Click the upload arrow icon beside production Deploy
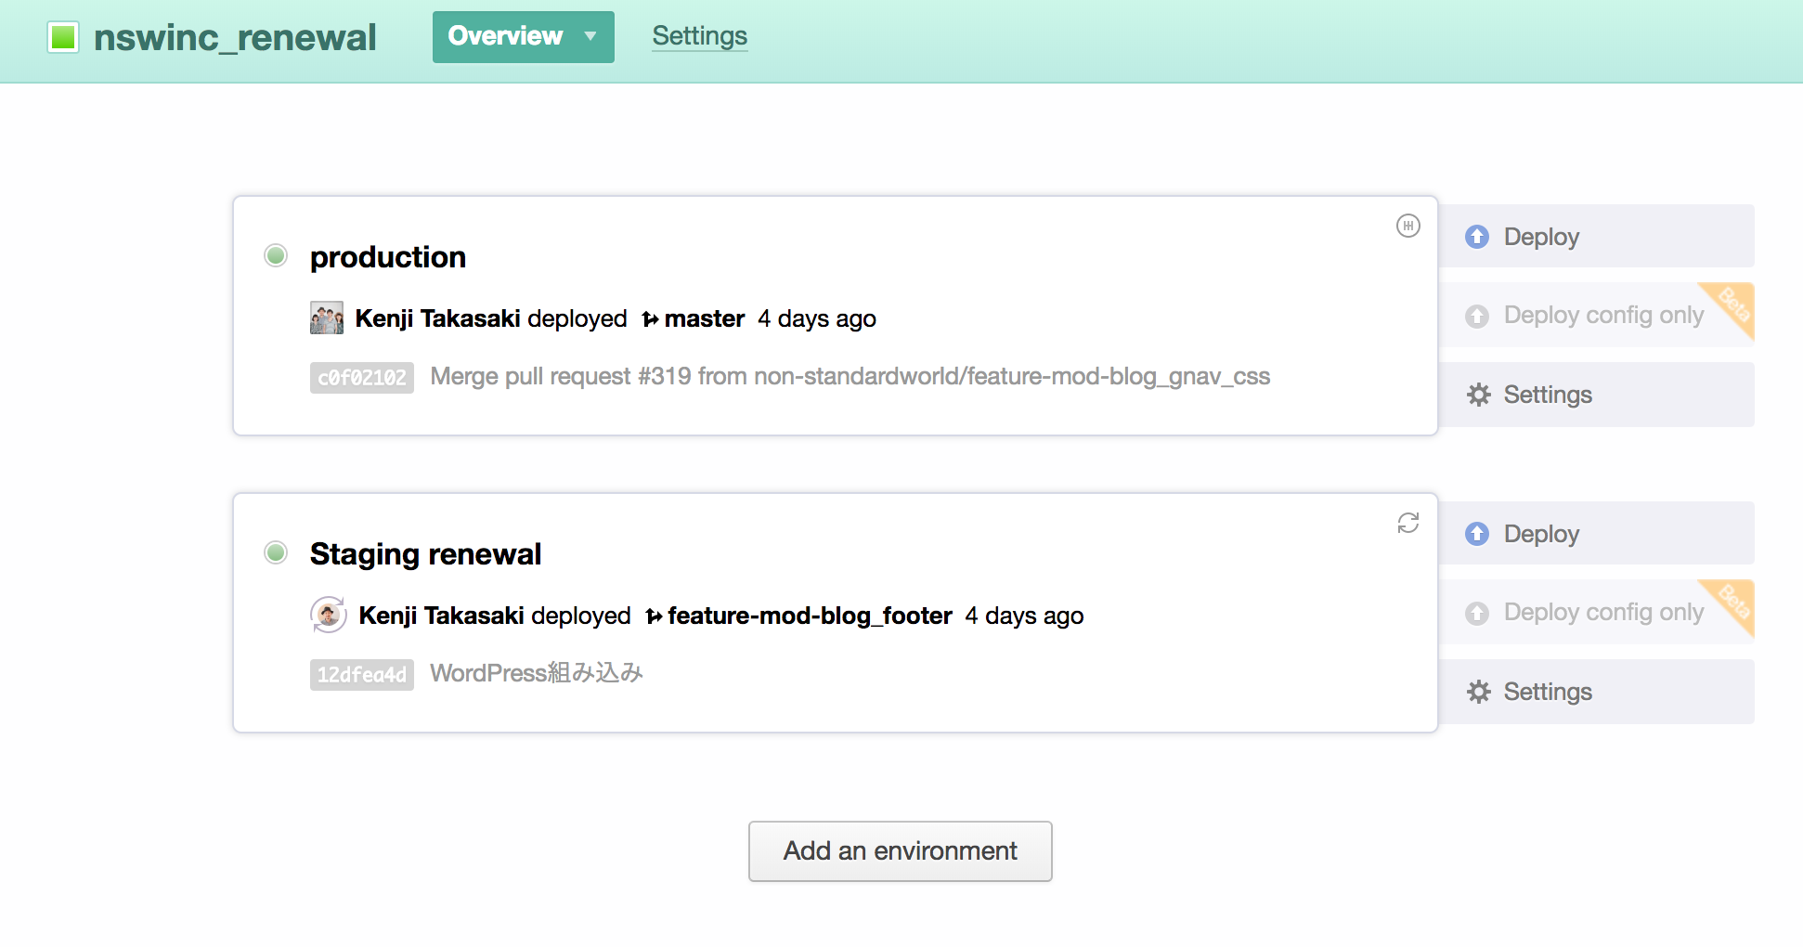Image resolution: width=1803 pixels, height=947 pixels. (1477, 236)
